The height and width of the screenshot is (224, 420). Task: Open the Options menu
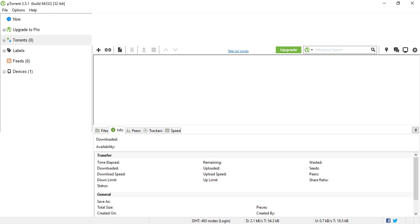point(18,10)
